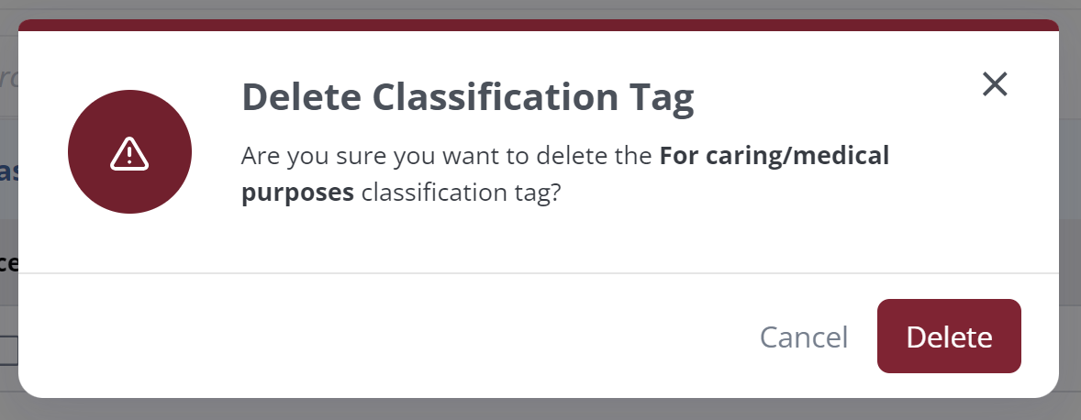The width and height of the screenshot is (1081, 420).
Task: Close the dialog with the X icon
Action: [x=995, y=84]
